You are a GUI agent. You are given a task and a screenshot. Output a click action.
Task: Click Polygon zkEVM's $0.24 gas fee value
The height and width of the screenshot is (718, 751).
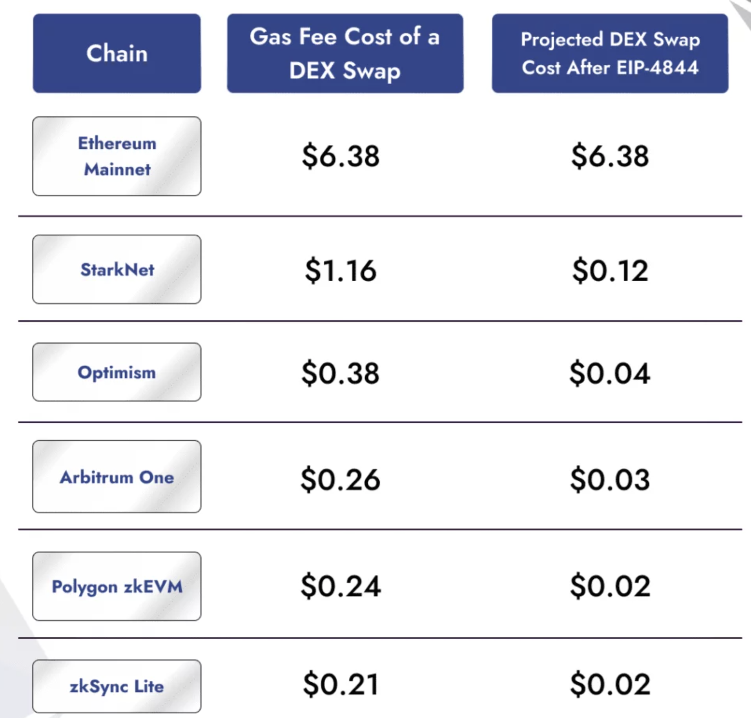coord(341,586)
